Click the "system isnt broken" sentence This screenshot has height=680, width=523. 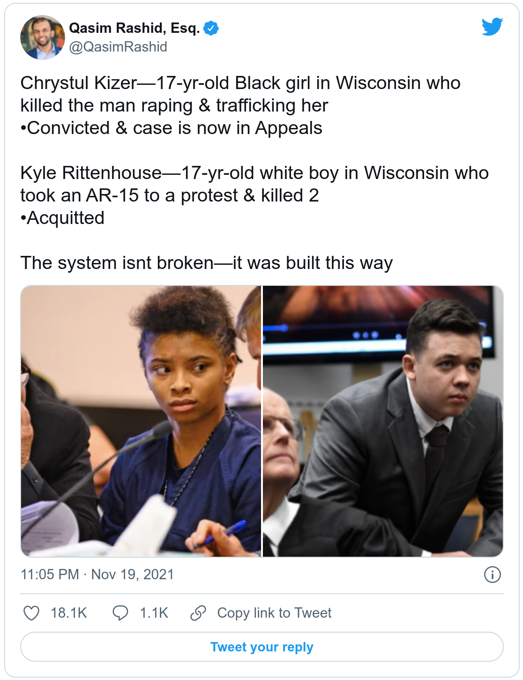coord(206,263)
